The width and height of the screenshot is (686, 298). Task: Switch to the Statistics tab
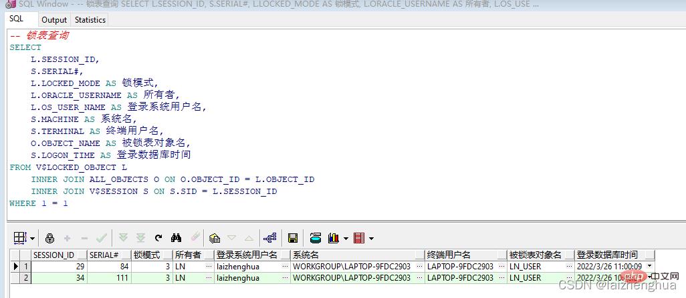[90, 20]
